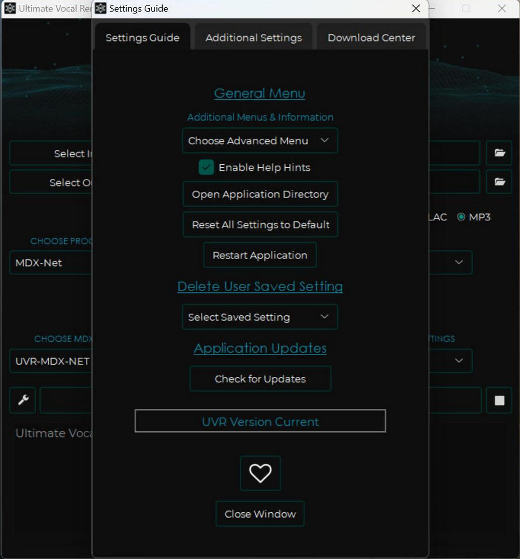Open the input folder browse icon
The width and height of the screenshot is (520, 559).
499,153
